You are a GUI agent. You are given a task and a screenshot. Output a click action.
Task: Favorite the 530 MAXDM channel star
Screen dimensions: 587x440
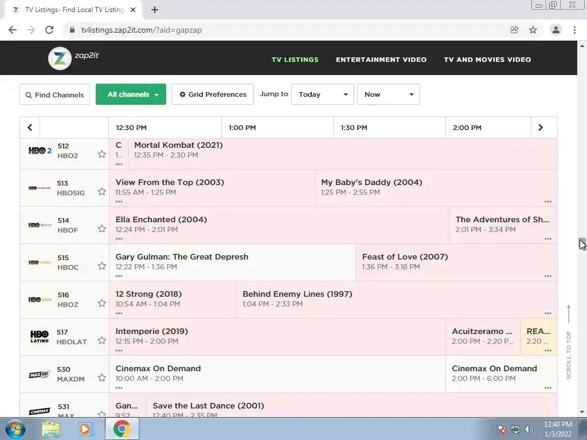click(102, 378)
